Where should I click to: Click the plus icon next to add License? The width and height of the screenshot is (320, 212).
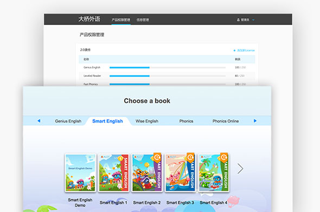tap(234, 51)
